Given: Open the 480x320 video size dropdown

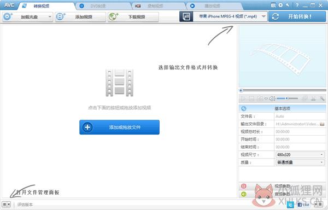Looking at the screenshot, I should click(300, 155).
